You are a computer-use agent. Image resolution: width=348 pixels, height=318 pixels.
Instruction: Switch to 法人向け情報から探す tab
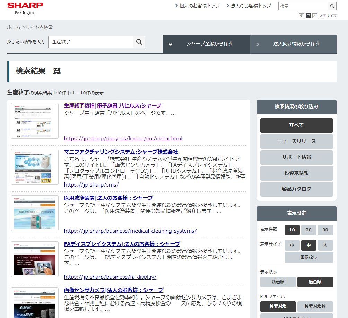point(293,44)
